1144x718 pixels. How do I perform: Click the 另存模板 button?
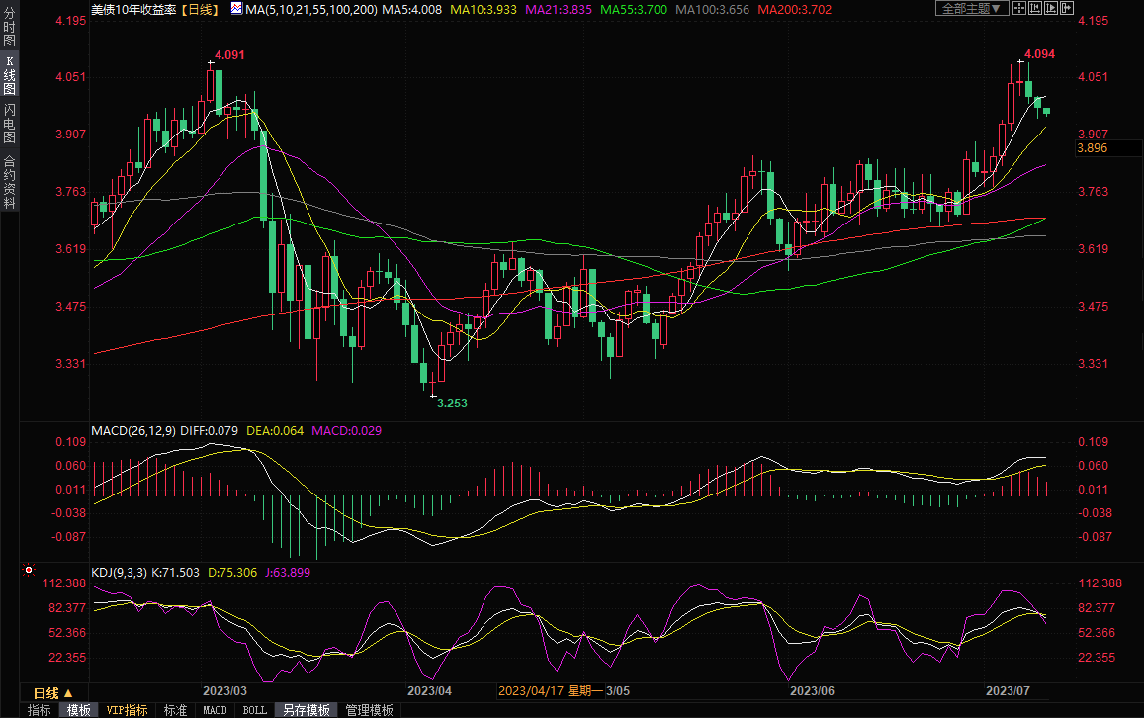(x=306, y=710)
